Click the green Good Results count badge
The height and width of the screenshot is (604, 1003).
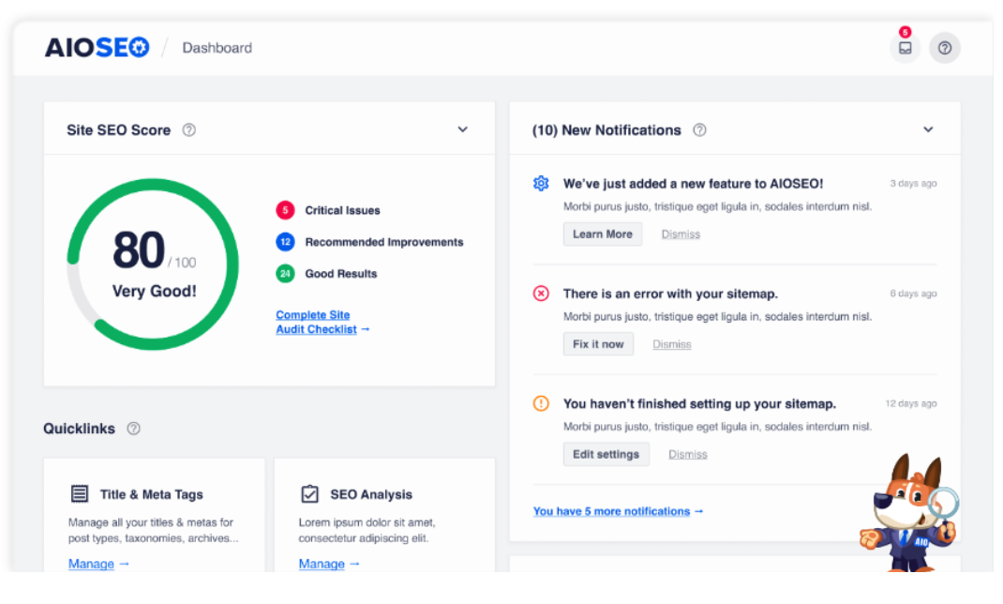285,274
